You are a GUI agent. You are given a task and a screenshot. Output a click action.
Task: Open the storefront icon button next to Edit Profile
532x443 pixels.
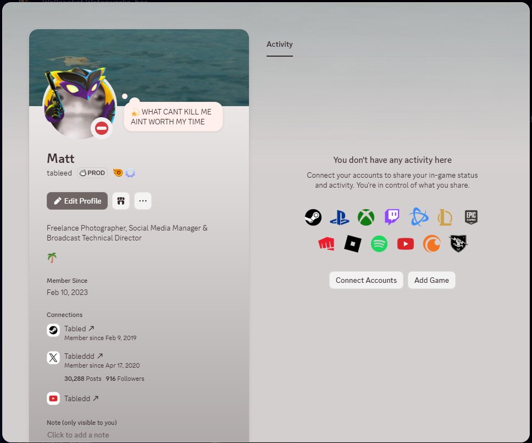pyautogui.click(x=121, y=201)
